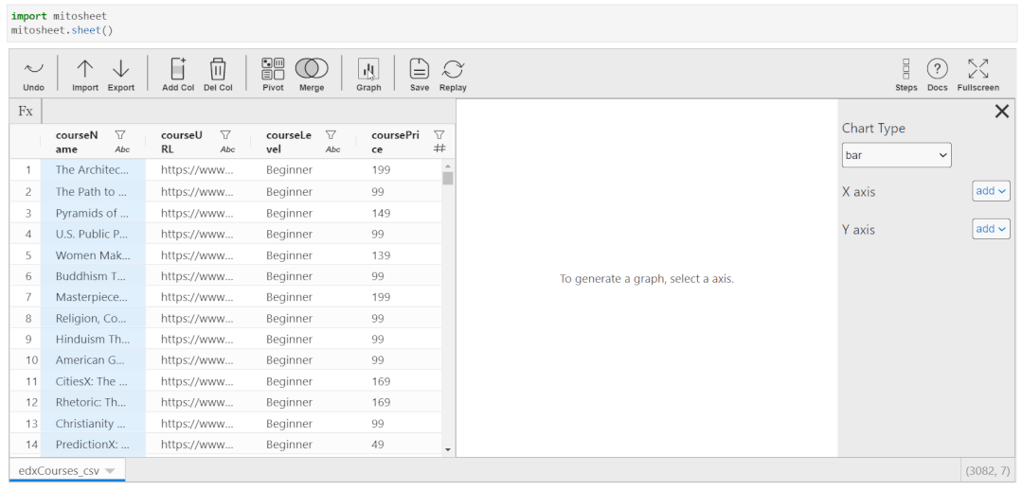The height and width of the screenshot is (490, 1022).
Task: Click the Replay analysis icon
Action: point(453,74)
